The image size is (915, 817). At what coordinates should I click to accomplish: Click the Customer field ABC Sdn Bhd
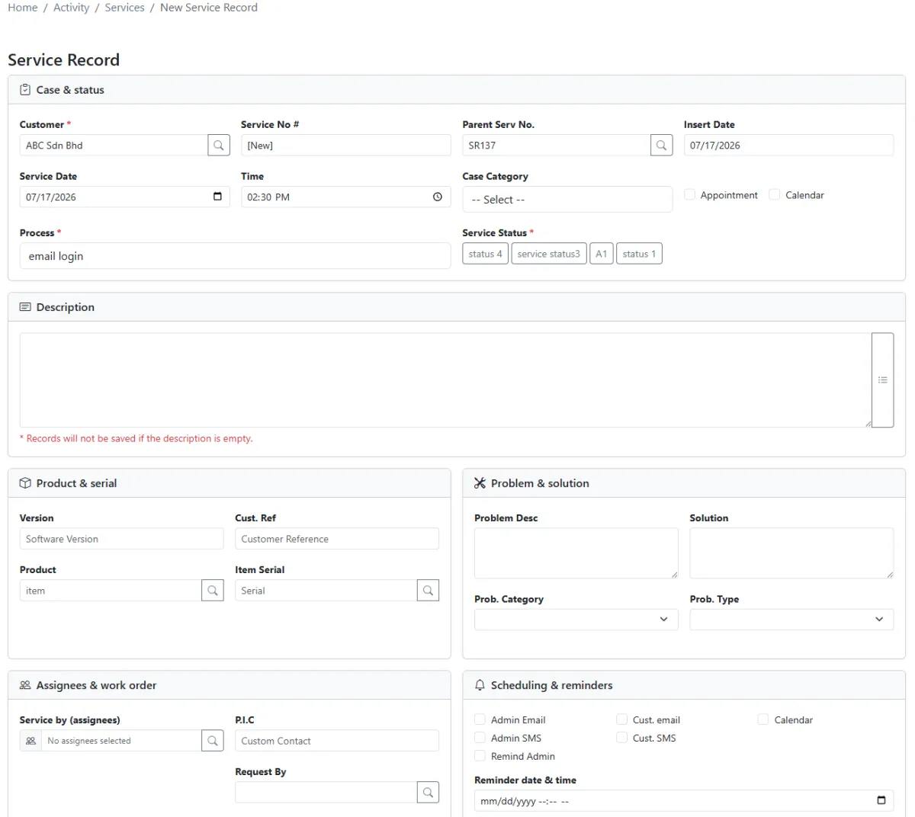point(114,146)
